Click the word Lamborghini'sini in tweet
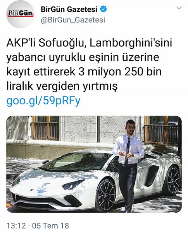 click(x=131, y=43)
